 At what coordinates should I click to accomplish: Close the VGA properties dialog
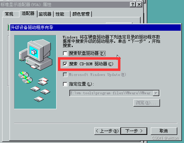139,5
